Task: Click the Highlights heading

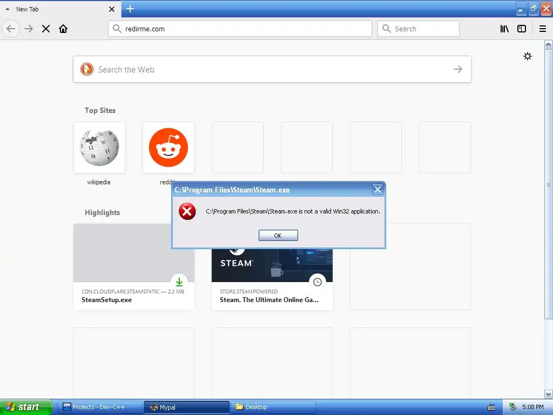Action: [x=102, y=212]
